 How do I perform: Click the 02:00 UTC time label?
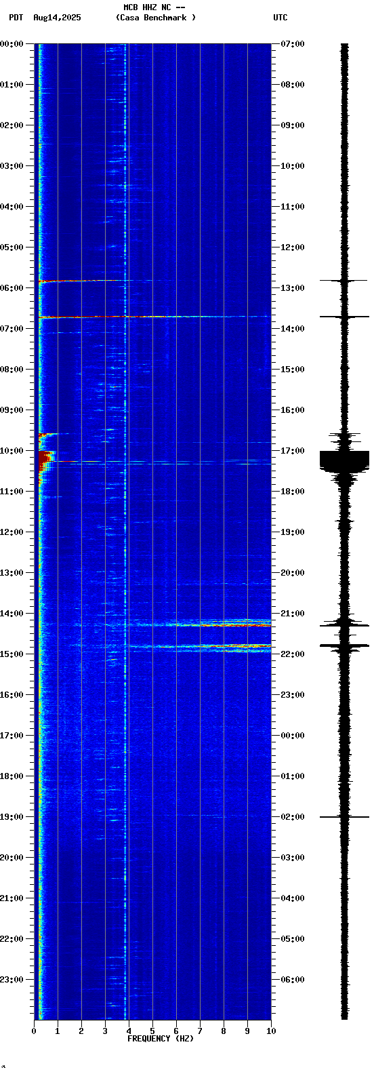293,816
